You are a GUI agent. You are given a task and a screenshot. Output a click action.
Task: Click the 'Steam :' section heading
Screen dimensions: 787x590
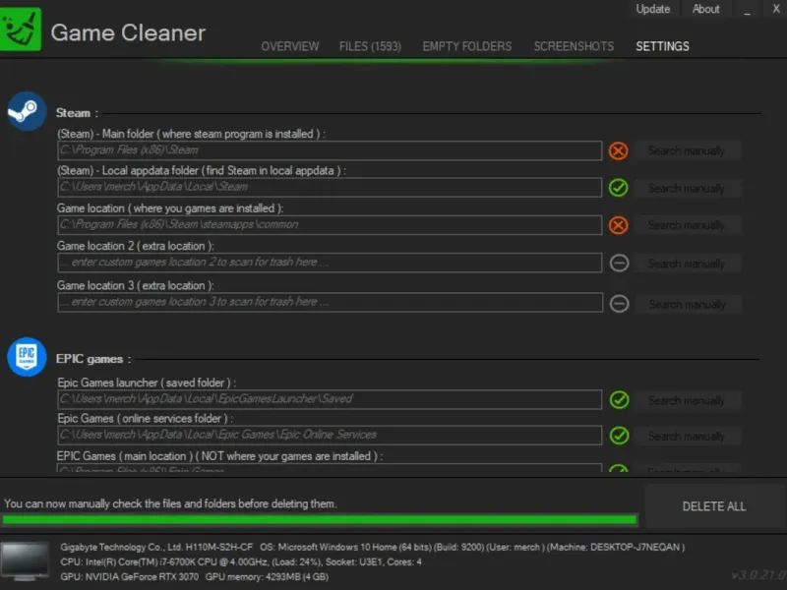(77, 113)
